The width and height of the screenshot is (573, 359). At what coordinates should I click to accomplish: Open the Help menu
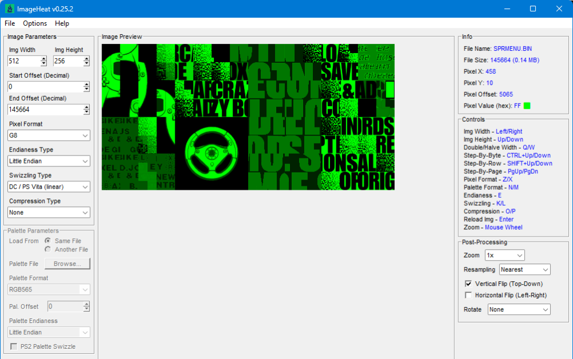[x=62, y=23]
